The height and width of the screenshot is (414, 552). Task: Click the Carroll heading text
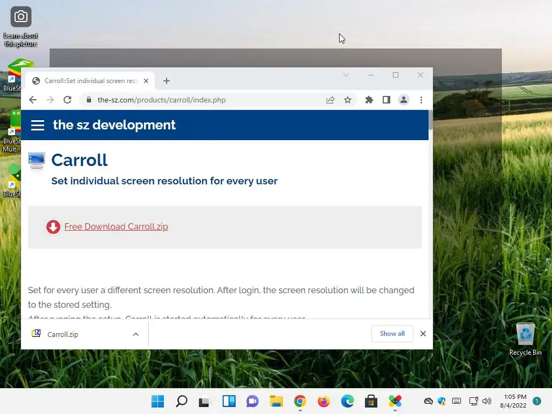[x=80, y=160]
